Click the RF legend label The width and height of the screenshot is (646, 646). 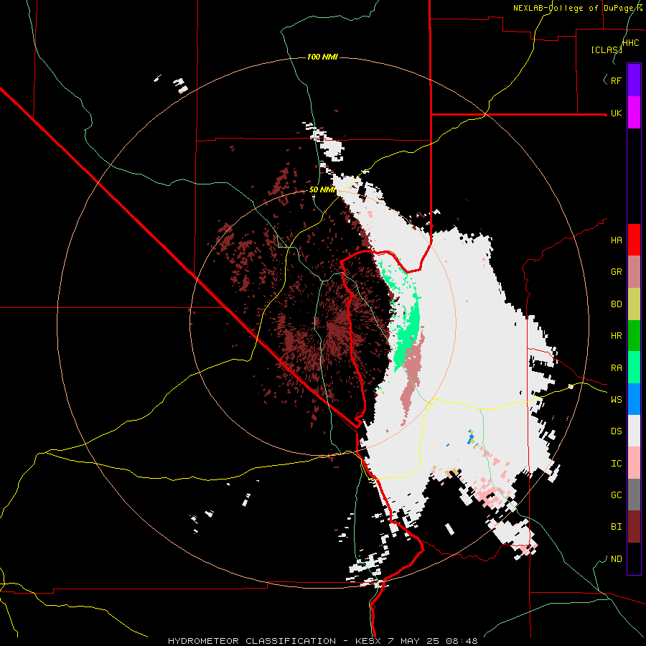point(616,80)
